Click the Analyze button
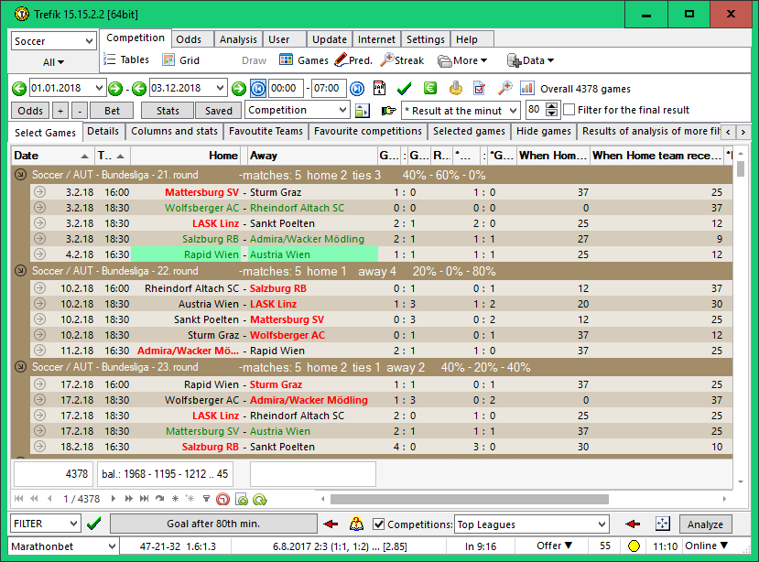The height and width of the screenshot is (562, 759). tap(705, 524)
